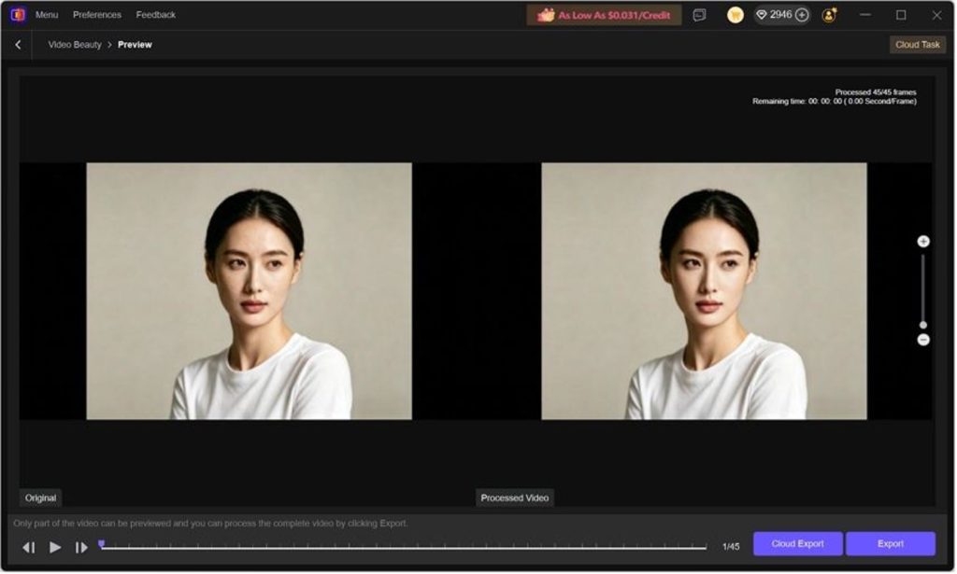The image size is (957, 574).
Task: Maximize the application window
Action: pyautogui.click(x=902, y=15)
